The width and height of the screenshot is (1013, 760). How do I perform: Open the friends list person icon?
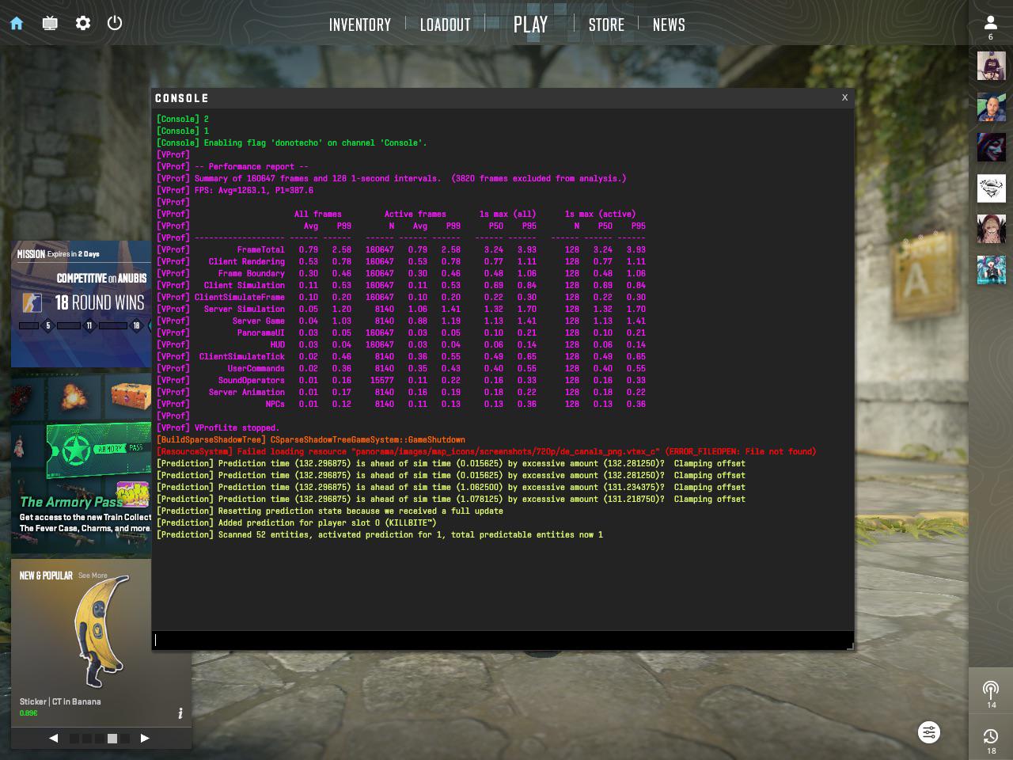tap(990, 24)
